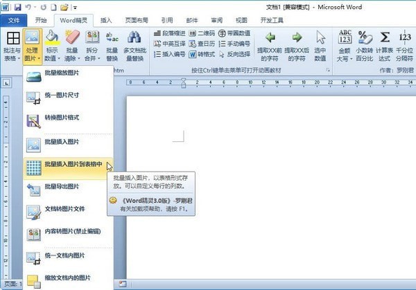Select the Word精灵 ribbon tab
Screen dimensions: 416x290
[73, 20]
